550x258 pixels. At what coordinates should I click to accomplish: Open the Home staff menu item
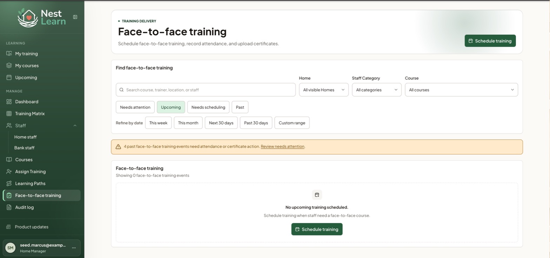[25, 137]
